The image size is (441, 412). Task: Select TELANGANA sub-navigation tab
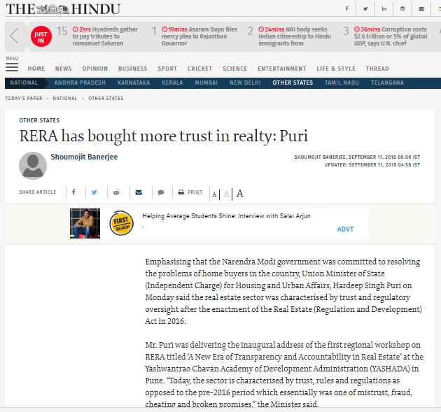click(x=387, y=83)
